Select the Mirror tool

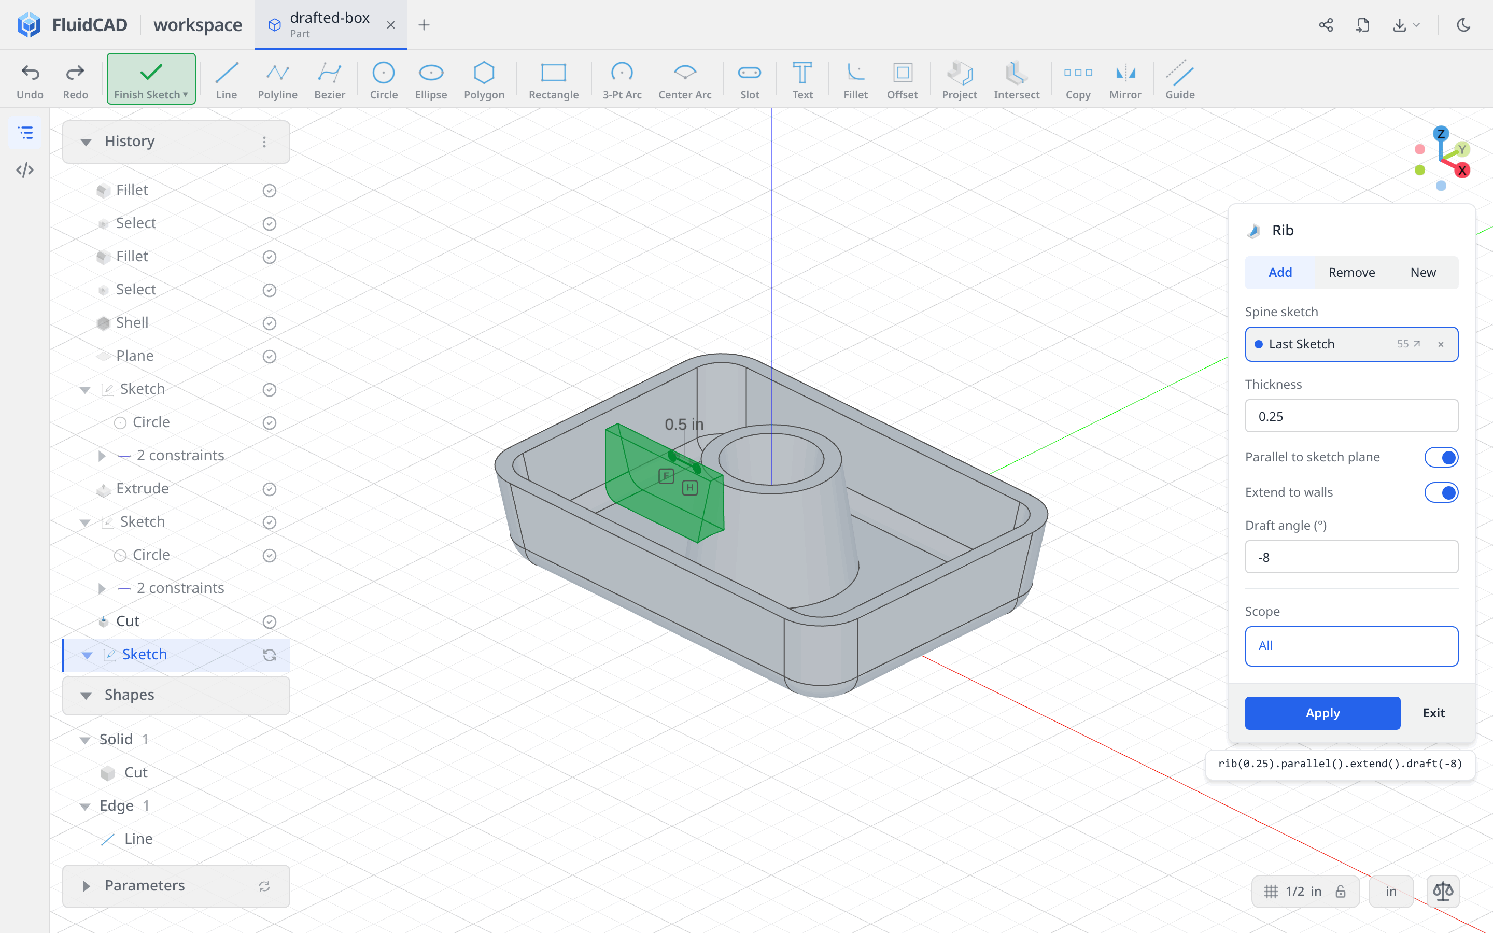1125,80
